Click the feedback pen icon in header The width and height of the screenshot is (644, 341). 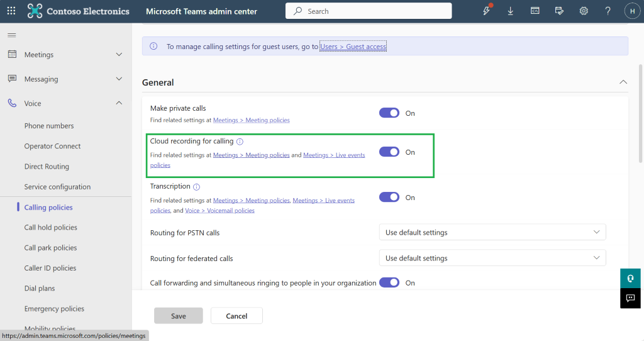tap(559, 11)
